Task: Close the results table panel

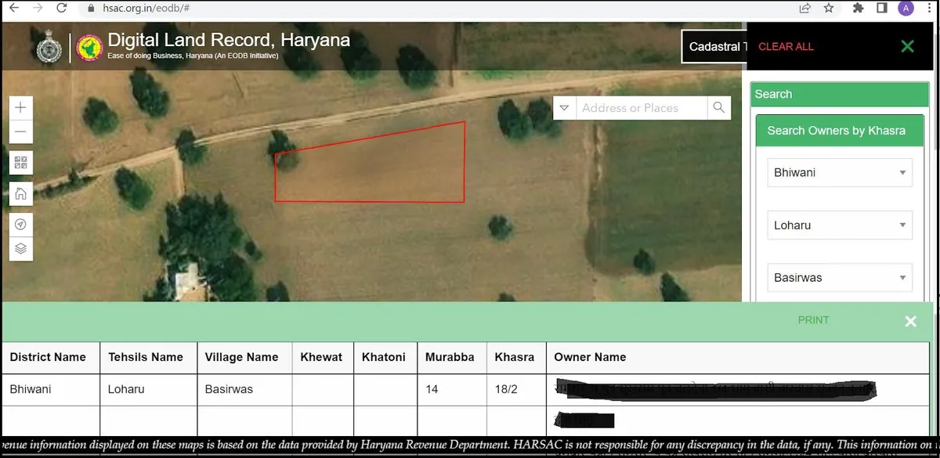Action: [910, 321]
